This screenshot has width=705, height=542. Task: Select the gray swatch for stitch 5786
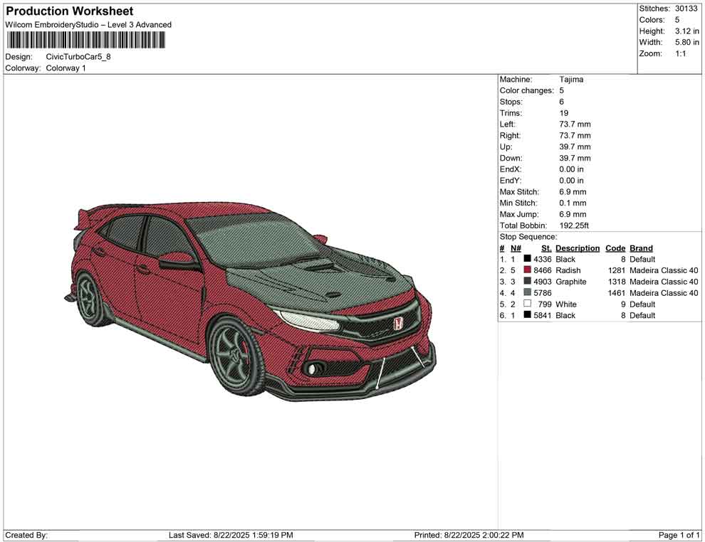pos(527,293)
